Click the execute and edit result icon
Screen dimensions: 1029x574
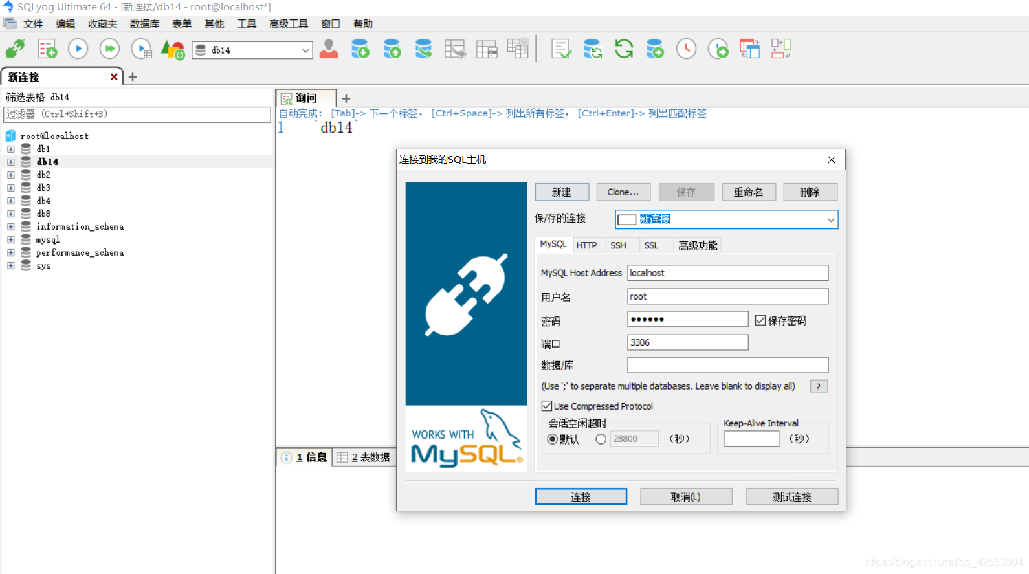141,49
